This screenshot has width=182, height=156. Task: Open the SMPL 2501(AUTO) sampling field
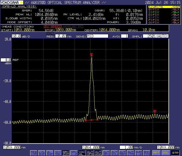[156, 36]
